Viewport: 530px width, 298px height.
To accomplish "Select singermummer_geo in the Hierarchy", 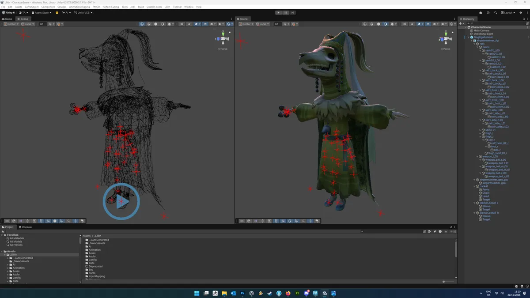I will [494, 183].
